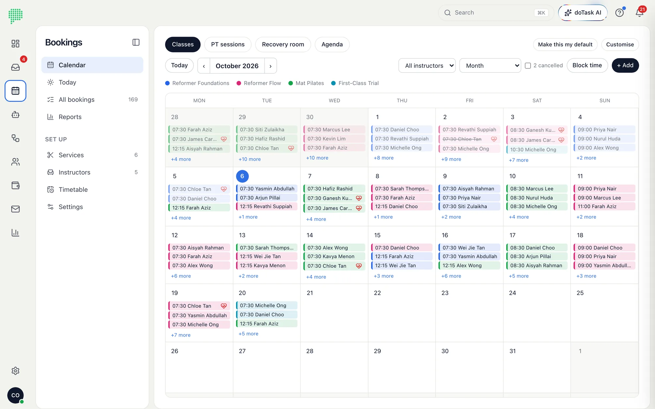Open notifications bell with 21 badge
The height and width of the screenshot is (409, 655).
639,13
